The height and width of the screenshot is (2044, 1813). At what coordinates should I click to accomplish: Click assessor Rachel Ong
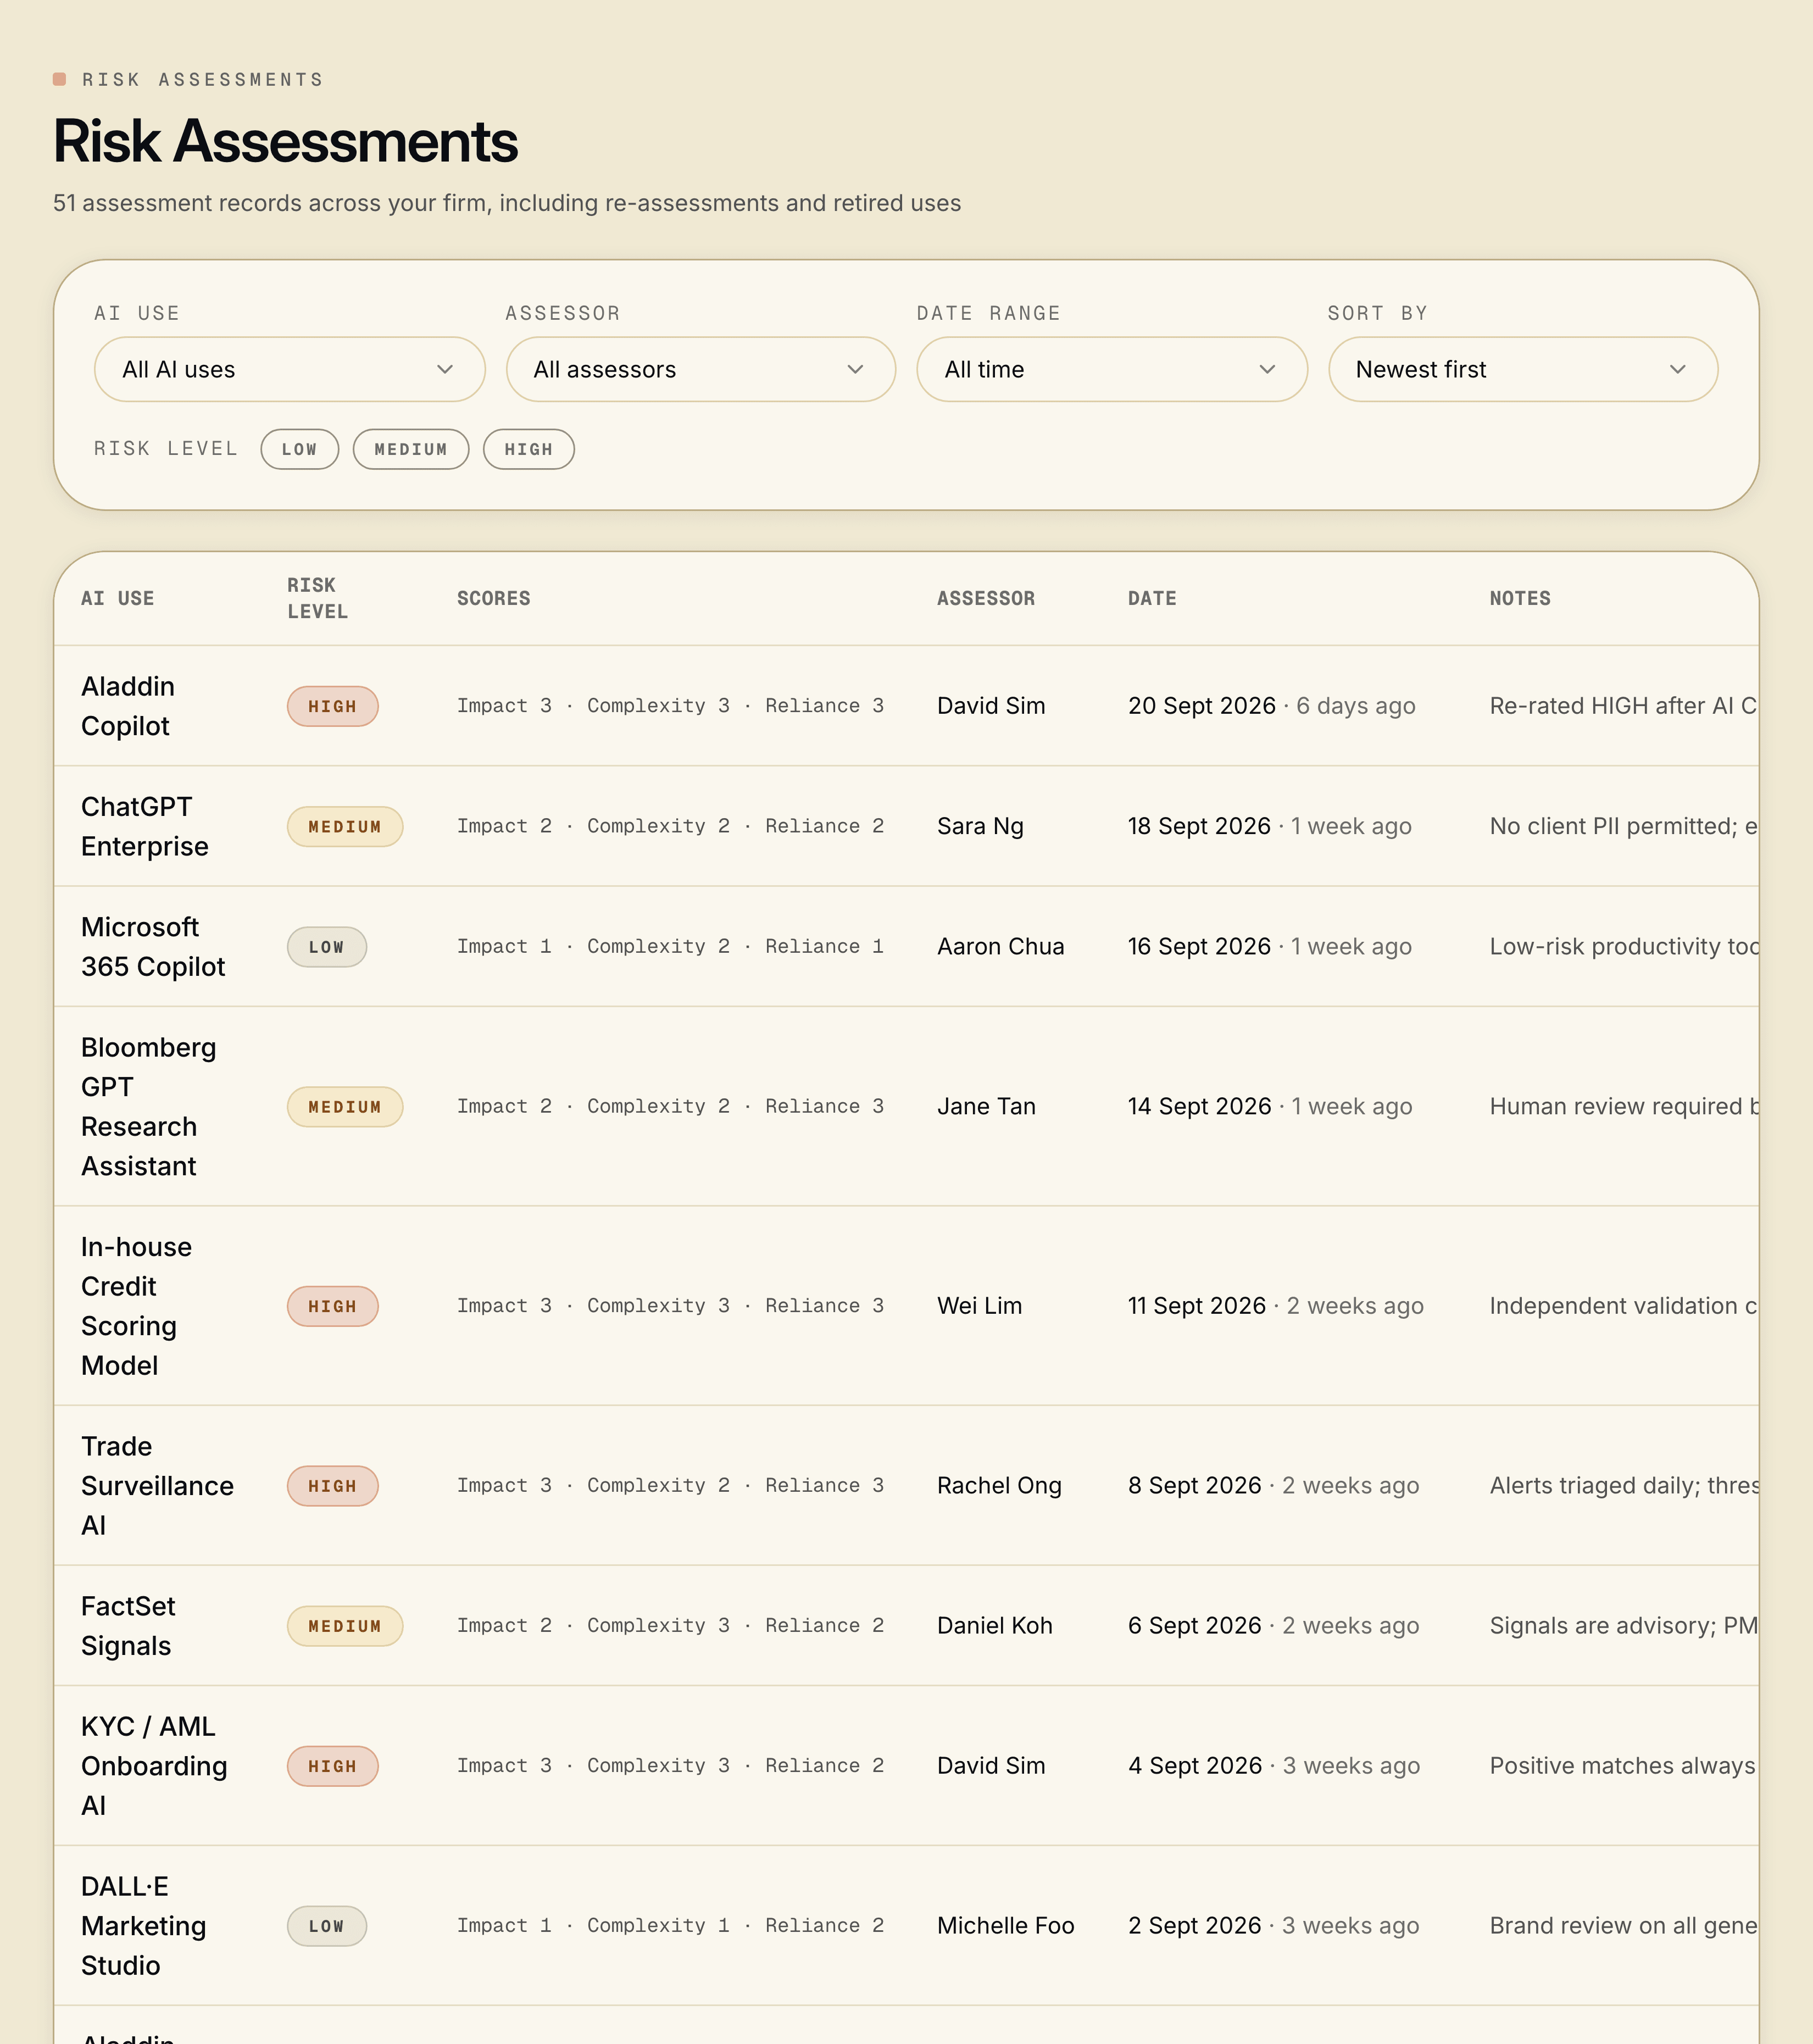pos(999,1486)
